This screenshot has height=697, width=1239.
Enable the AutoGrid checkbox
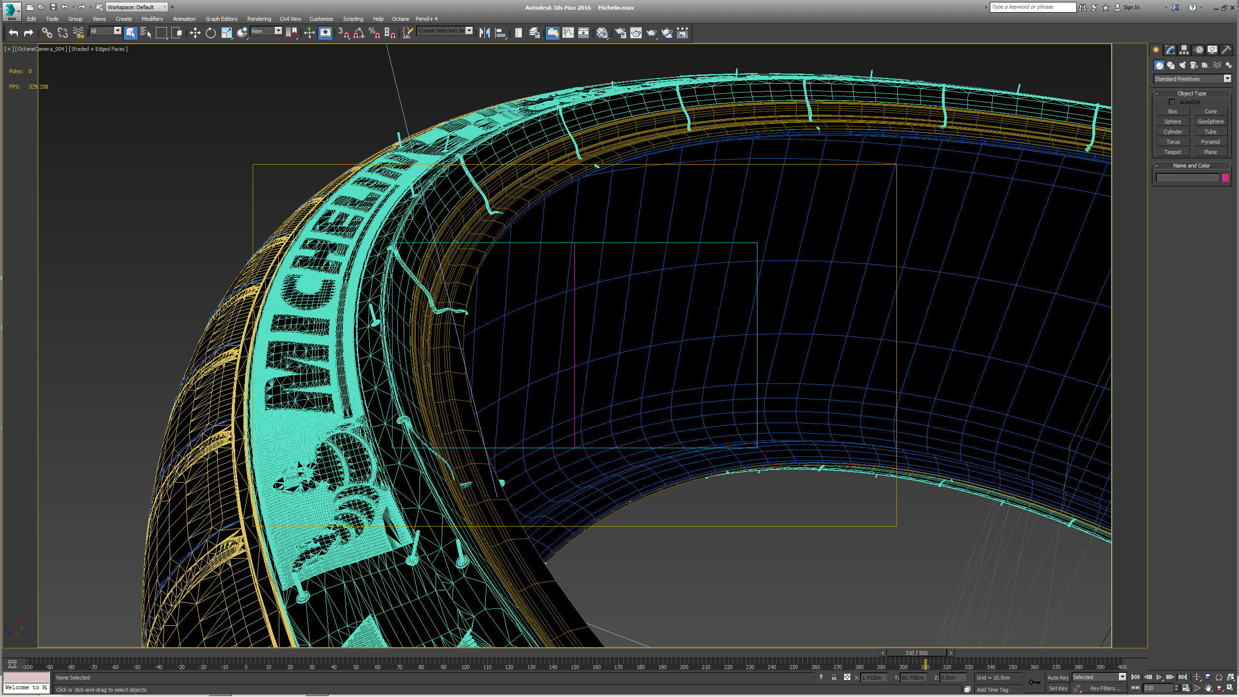tap(1172, 102)
